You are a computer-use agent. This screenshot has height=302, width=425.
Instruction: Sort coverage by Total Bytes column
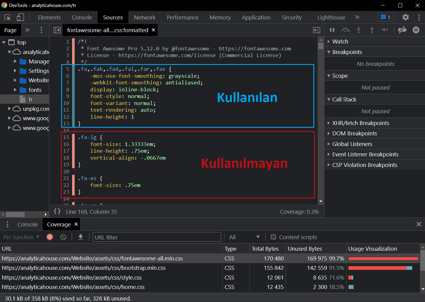(x=268, y=249)
